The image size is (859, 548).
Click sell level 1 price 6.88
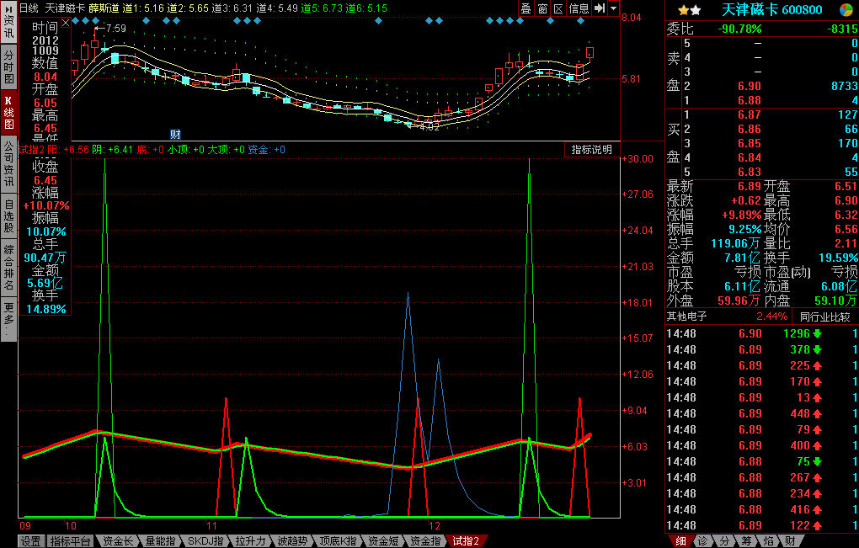[x=750, y=100]
